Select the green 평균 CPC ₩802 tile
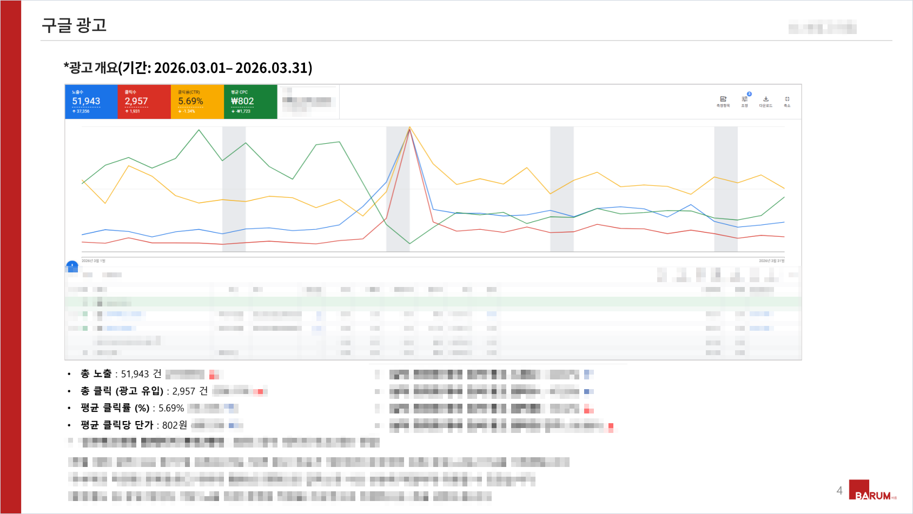This screenshot has height=514, width=913. pos(250,102)
